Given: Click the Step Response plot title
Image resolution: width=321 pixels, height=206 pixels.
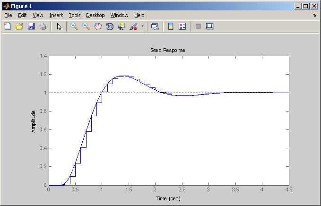Looking at the screenshot, I should pyautogui.click(x=168, y=50).
